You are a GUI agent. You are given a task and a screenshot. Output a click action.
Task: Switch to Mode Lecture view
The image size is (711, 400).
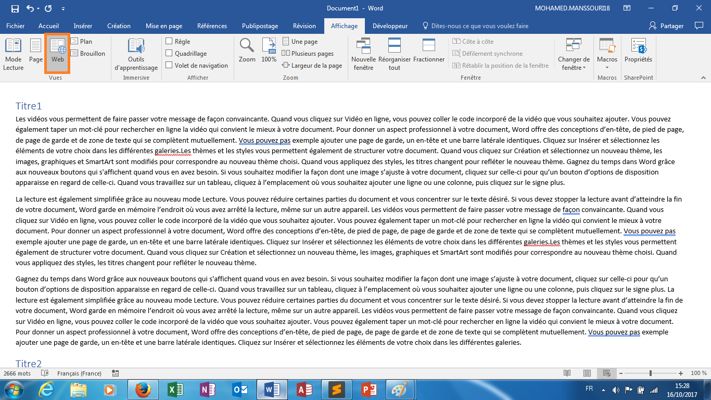tap(14, 54)
